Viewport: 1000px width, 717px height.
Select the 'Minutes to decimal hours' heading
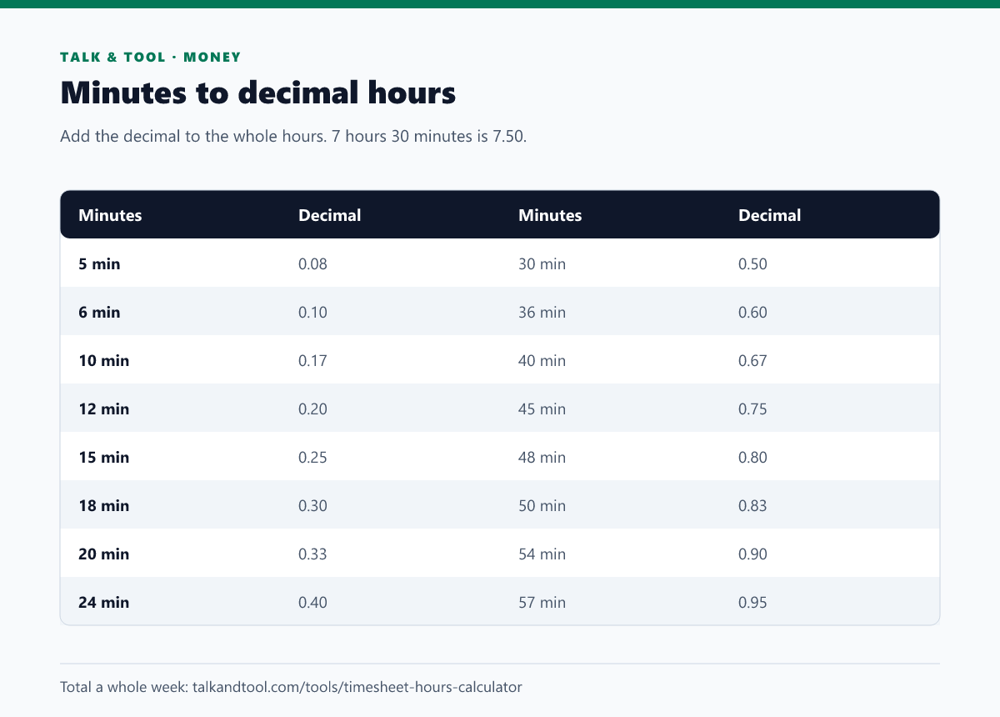pos(258,93)
